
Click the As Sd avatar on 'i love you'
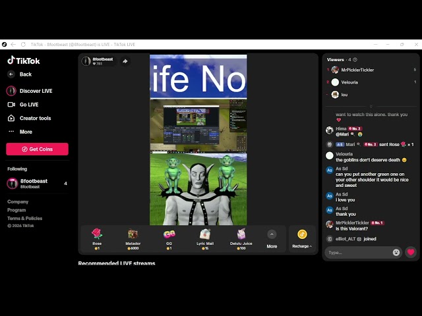coord(330,196)
